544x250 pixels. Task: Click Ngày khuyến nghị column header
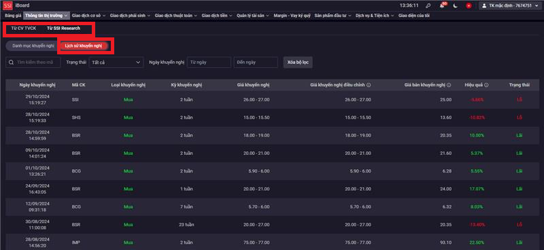(x=37, y=85)
